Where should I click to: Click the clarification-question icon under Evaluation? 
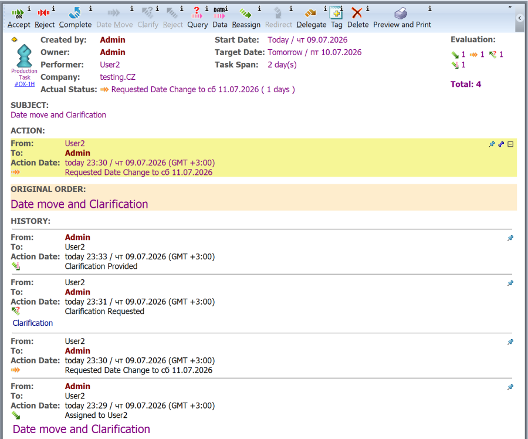tap(493, 55)
